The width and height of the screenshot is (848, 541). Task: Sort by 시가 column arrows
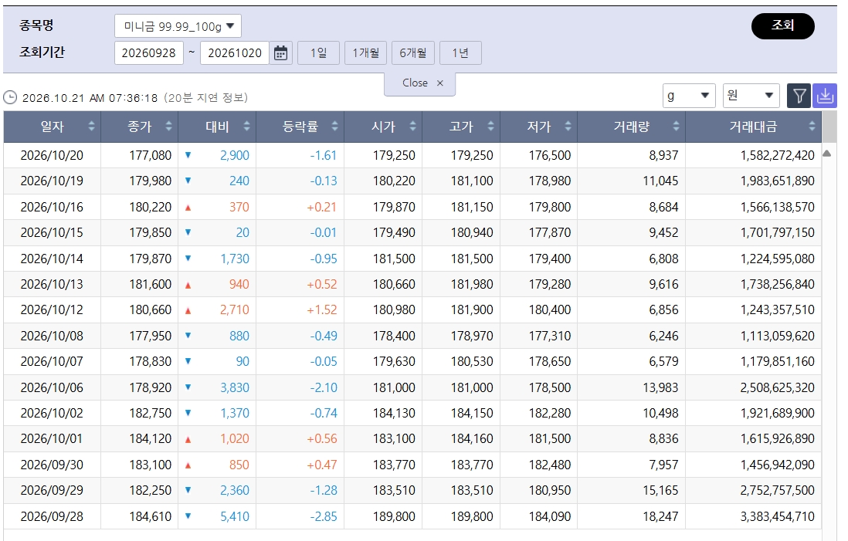412,127
